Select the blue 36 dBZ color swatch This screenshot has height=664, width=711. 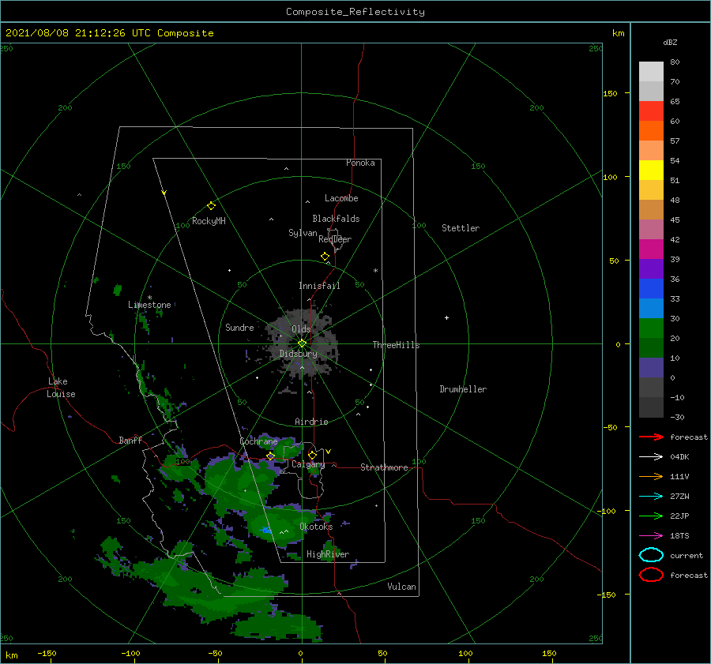(x=651, y=289)
